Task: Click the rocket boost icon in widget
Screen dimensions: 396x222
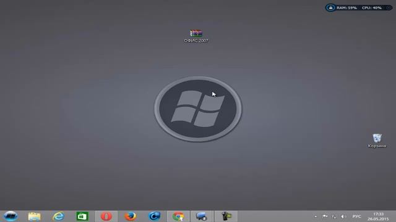Action: coord(330,7)
